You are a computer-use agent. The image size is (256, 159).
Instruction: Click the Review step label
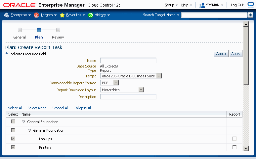click(58, 37)
